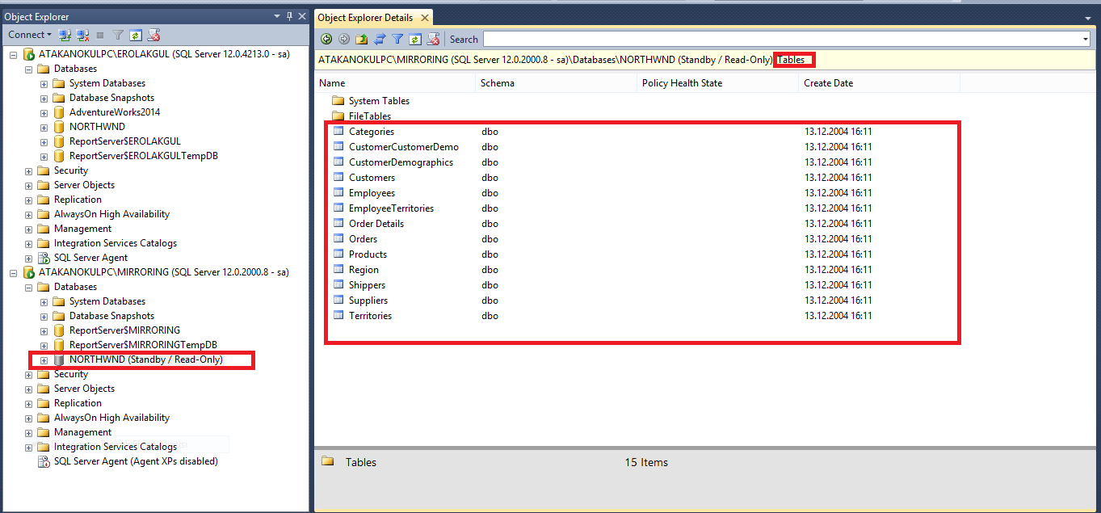This screenshot has height=513, width=1101.
Task: Sort by the Schema column header
Action: tap(498, 83)
